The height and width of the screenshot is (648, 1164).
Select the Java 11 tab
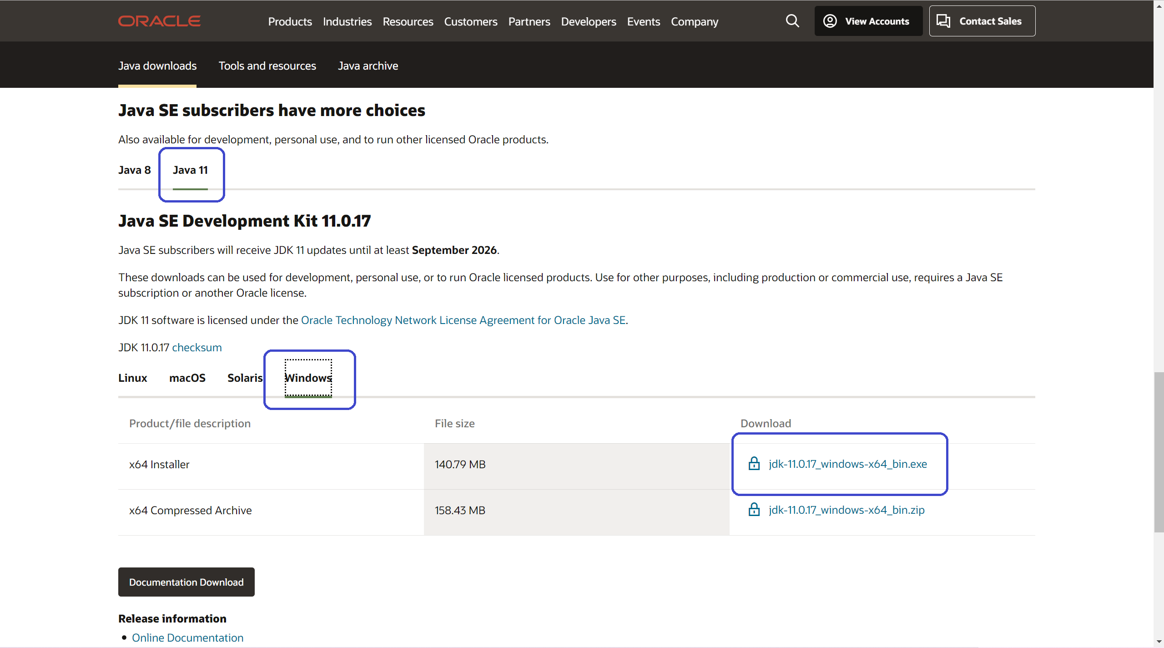(190, 170)
